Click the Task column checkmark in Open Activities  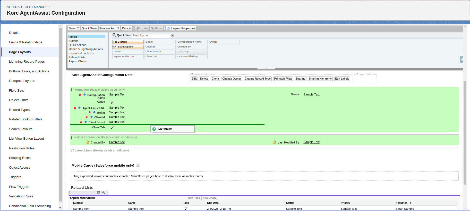click(x=186, y=208)
